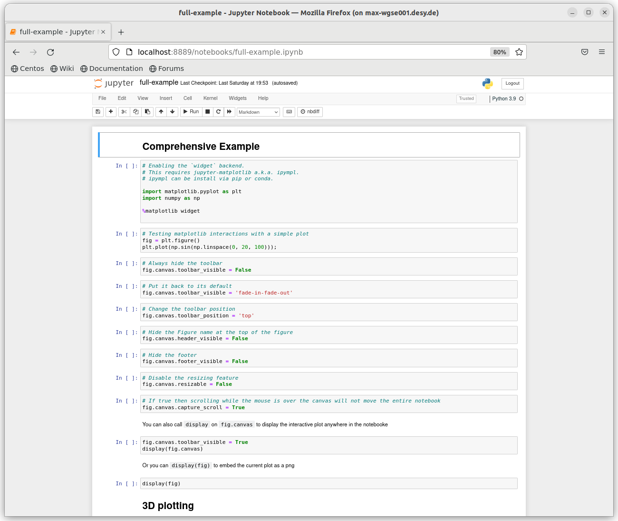Open the Kernel menu

point(210,98)
